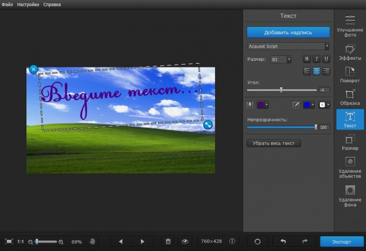Open the Файл menu
The height and width of the screenshot is (251, 366).
[7, 5]
